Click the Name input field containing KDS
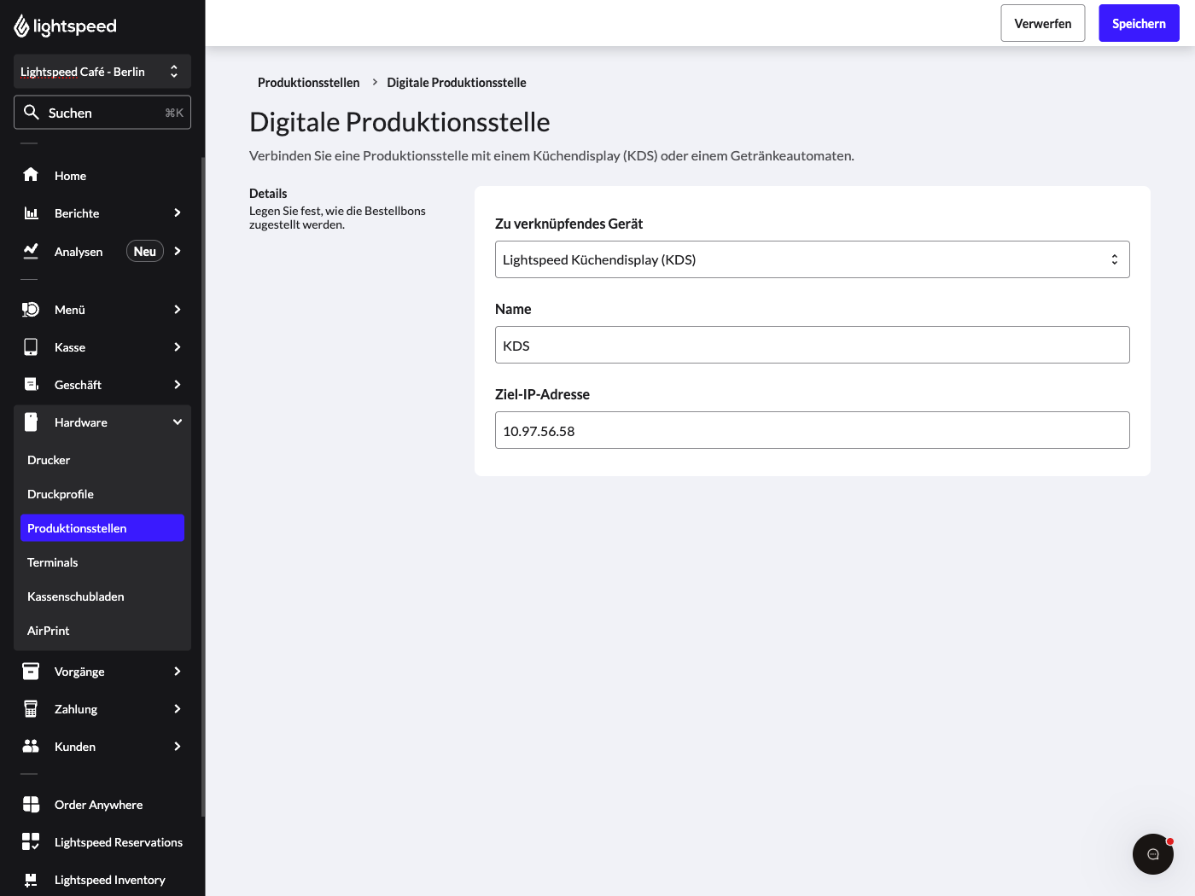Screen dimensions: 1195x896 813,345
